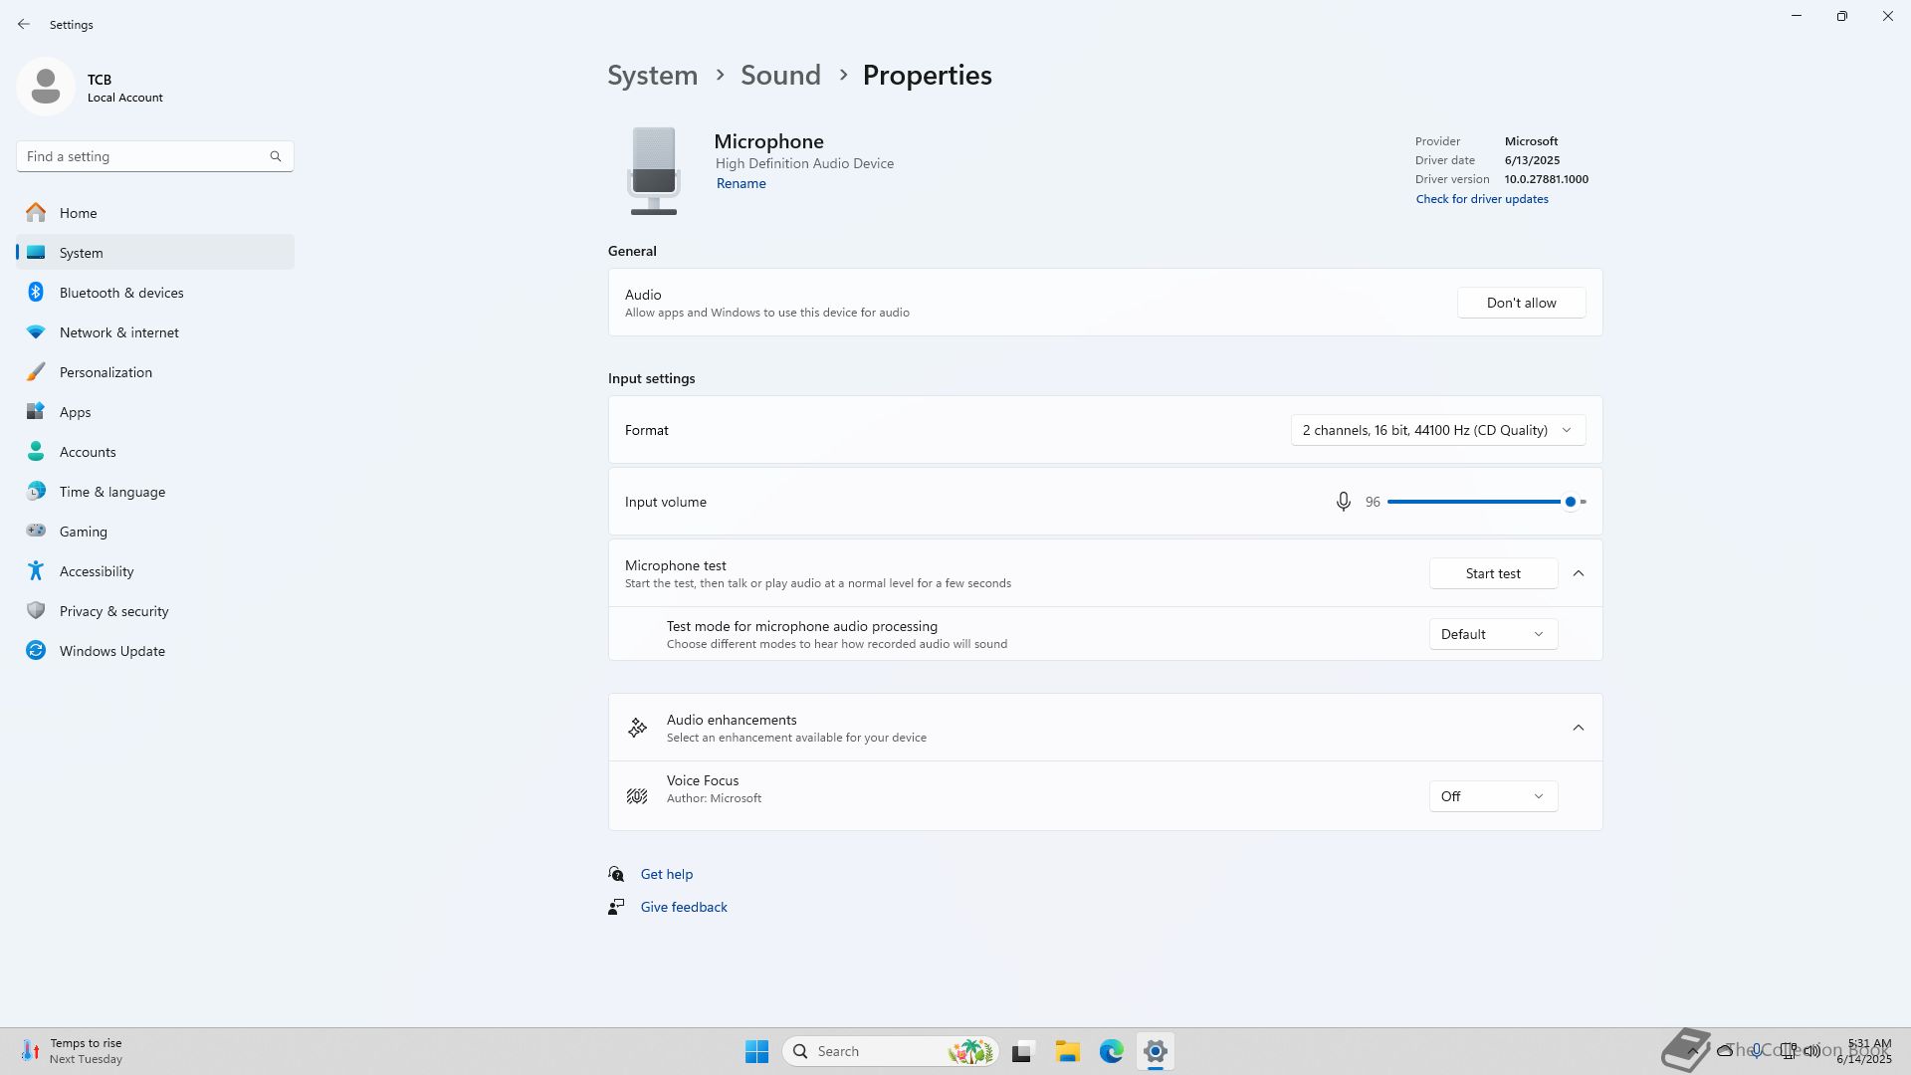1911x1075 pixels.
Task: Open the Windows Update section
Action: click(111, 651)
